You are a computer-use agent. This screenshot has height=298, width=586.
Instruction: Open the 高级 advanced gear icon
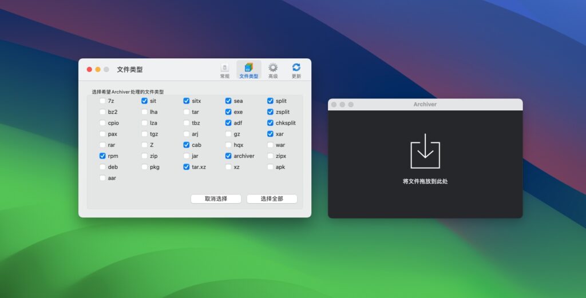(x=273, y=70)
